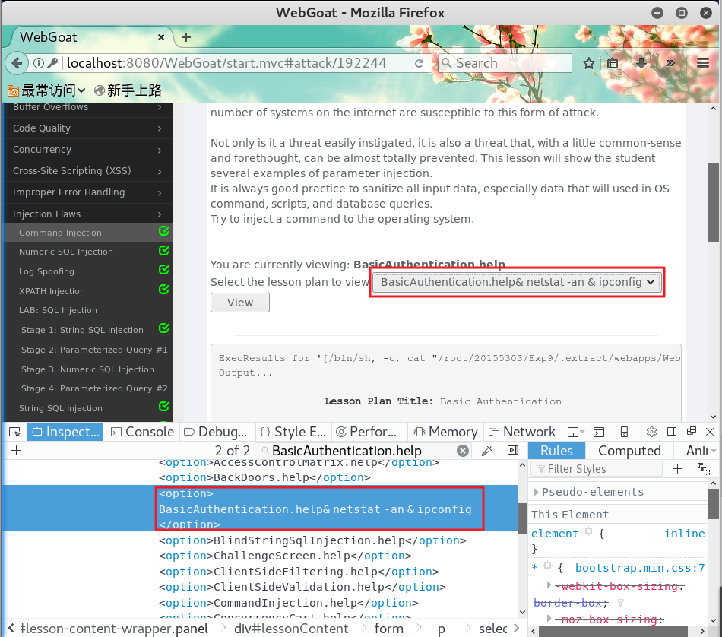The width and height of the screenshot is (722, 637).
Task: Open the LAB: SQL Injection lesson
Action: (x=58, y=310)
